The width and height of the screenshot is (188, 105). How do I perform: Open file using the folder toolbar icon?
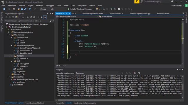tap(19, 9)
